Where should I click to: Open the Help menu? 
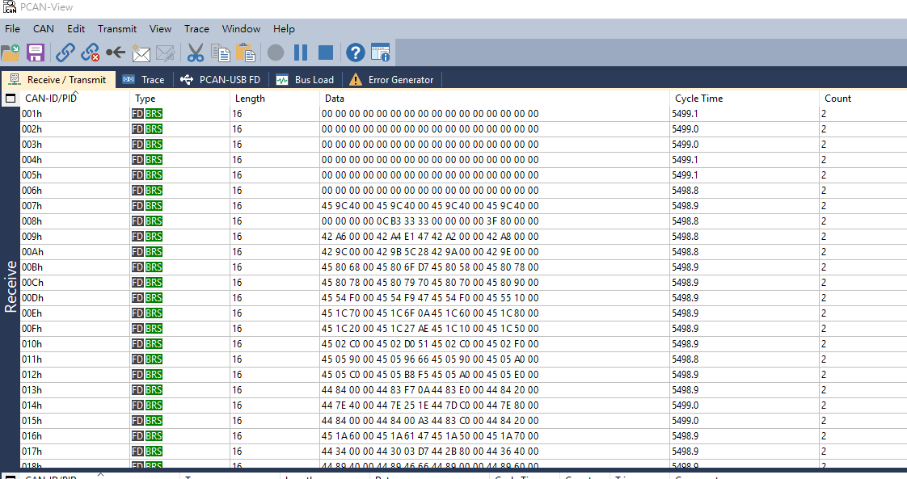pyautogui.click(x=284, y=28)
